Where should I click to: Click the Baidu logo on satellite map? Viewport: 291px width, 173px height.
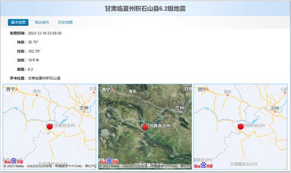tap(109, 161)
